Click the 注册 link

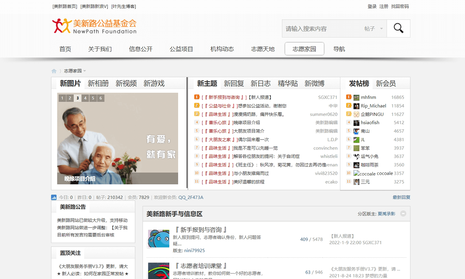[x=384, y=6]
